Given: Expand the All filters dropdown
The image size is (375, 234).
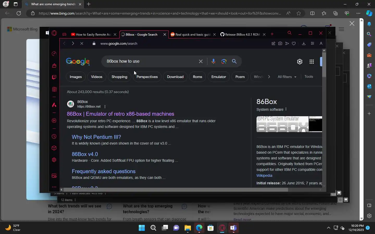Looking at the screenshot, I should tap(287, 77).
